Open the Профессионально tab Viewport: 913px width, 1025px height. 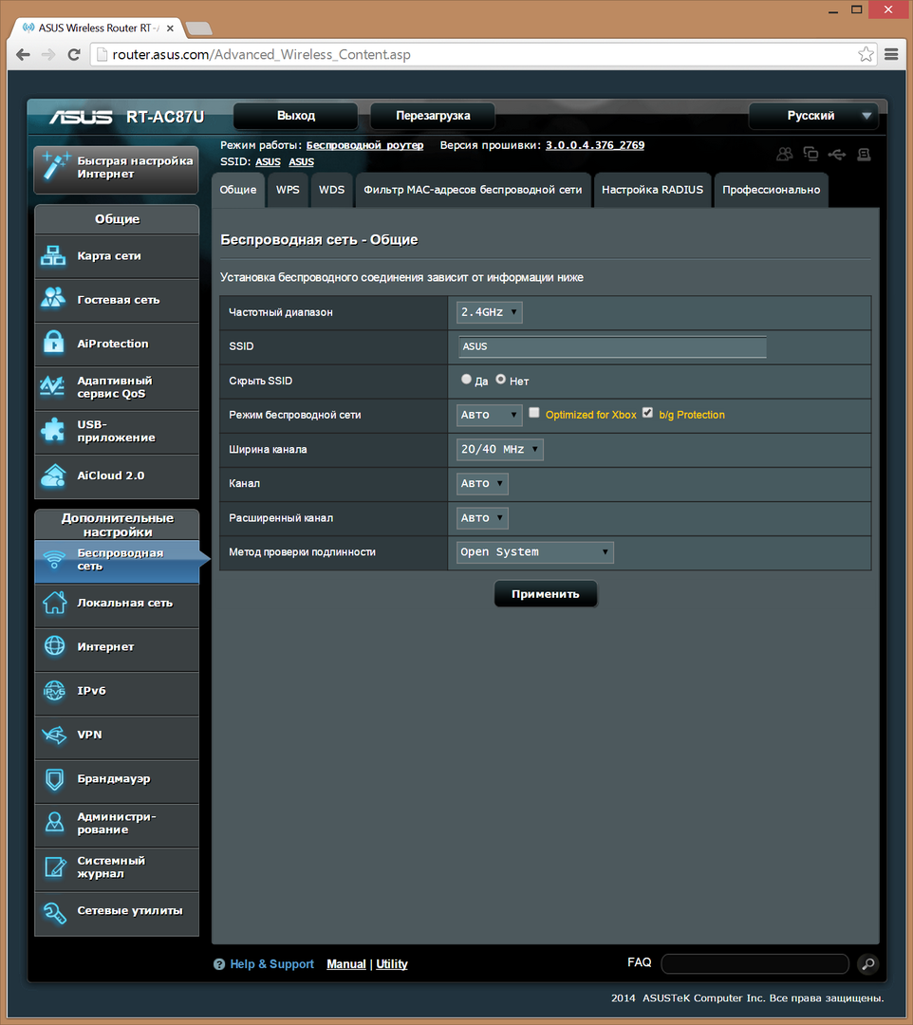coord(771,190)
